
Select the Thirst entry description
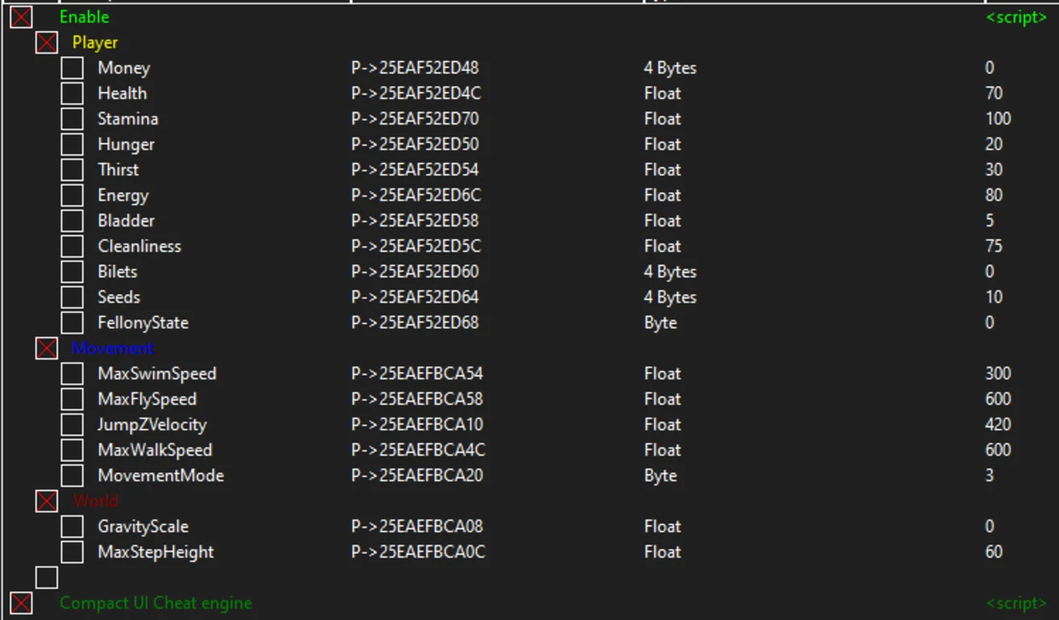pyautogui.click(x=118, y=170)
